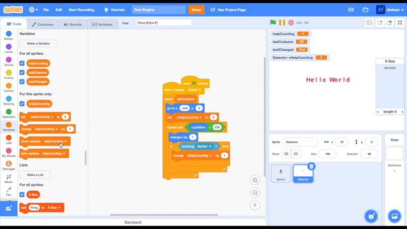Switch to the Variables tab

point(102,24)
